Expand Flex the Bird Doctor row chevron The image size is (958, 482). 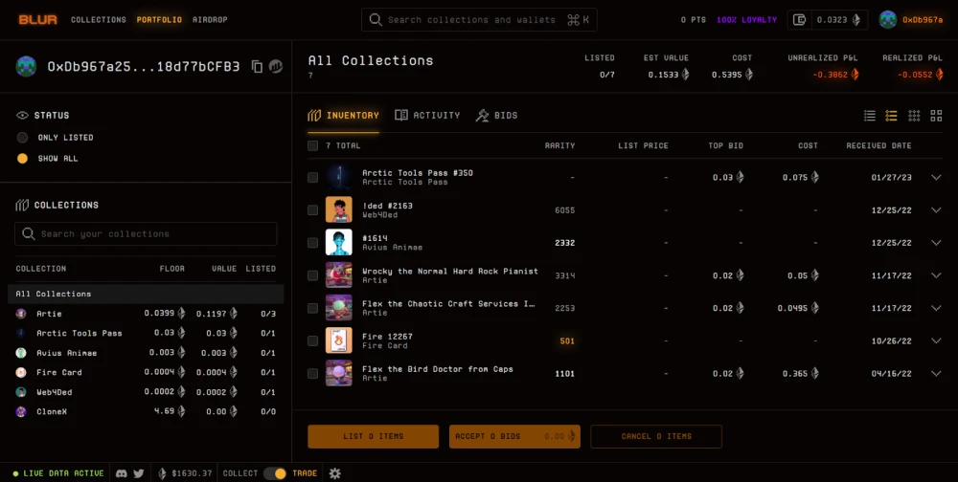point(936,373)
